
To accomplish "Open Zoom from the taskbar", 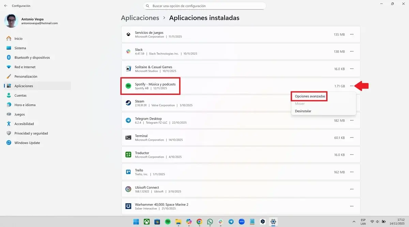I will coord(241,222).
